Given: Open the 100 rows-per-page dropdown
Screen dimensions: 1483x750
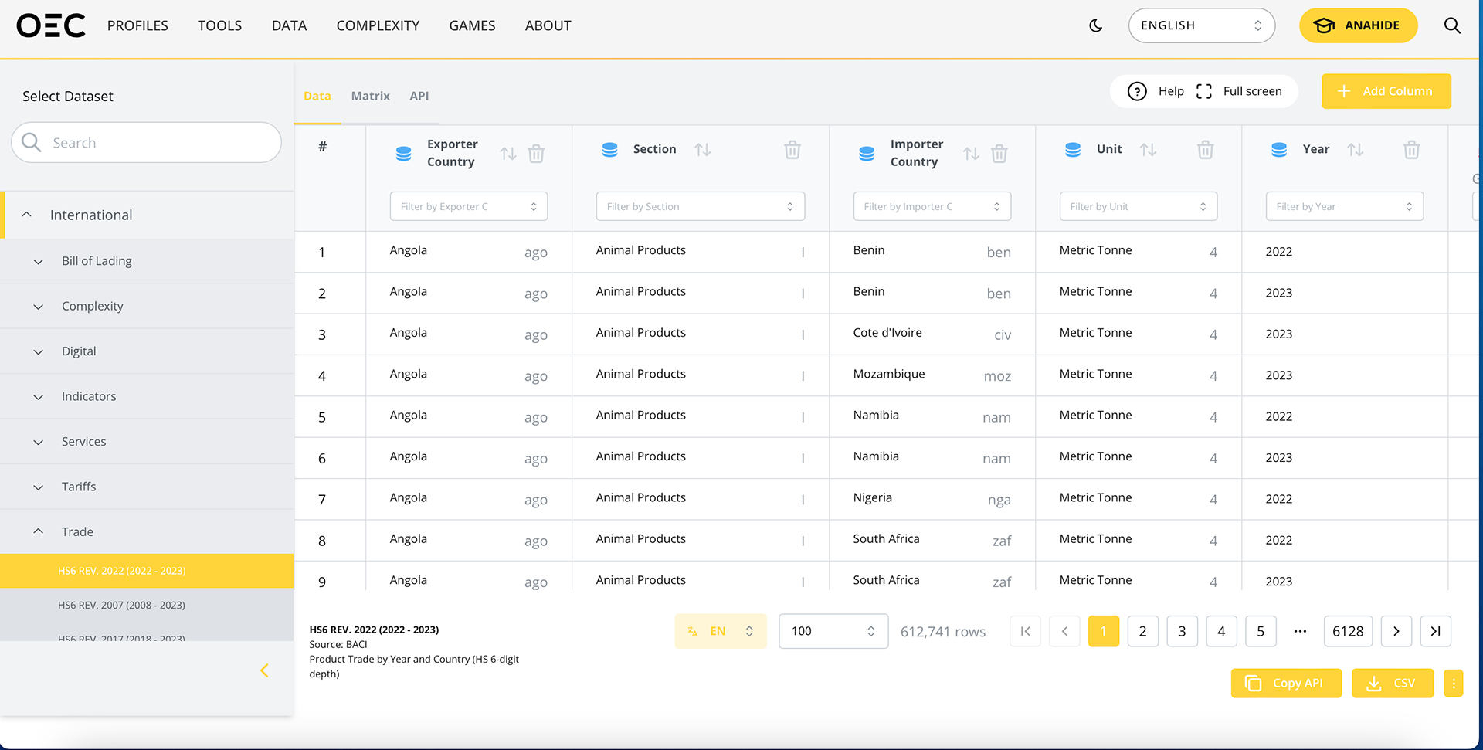Looking at the screenshot, I should point(833,631).
